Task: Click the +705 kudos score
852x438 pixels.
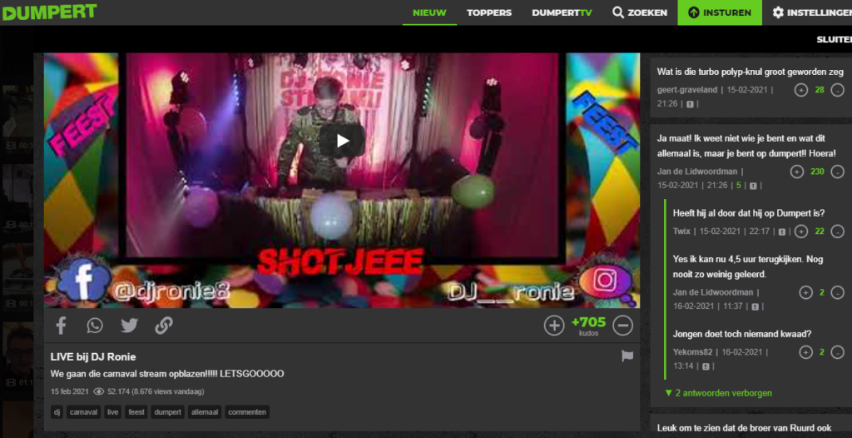Action: pyautogui.click(x=588, y=322)
